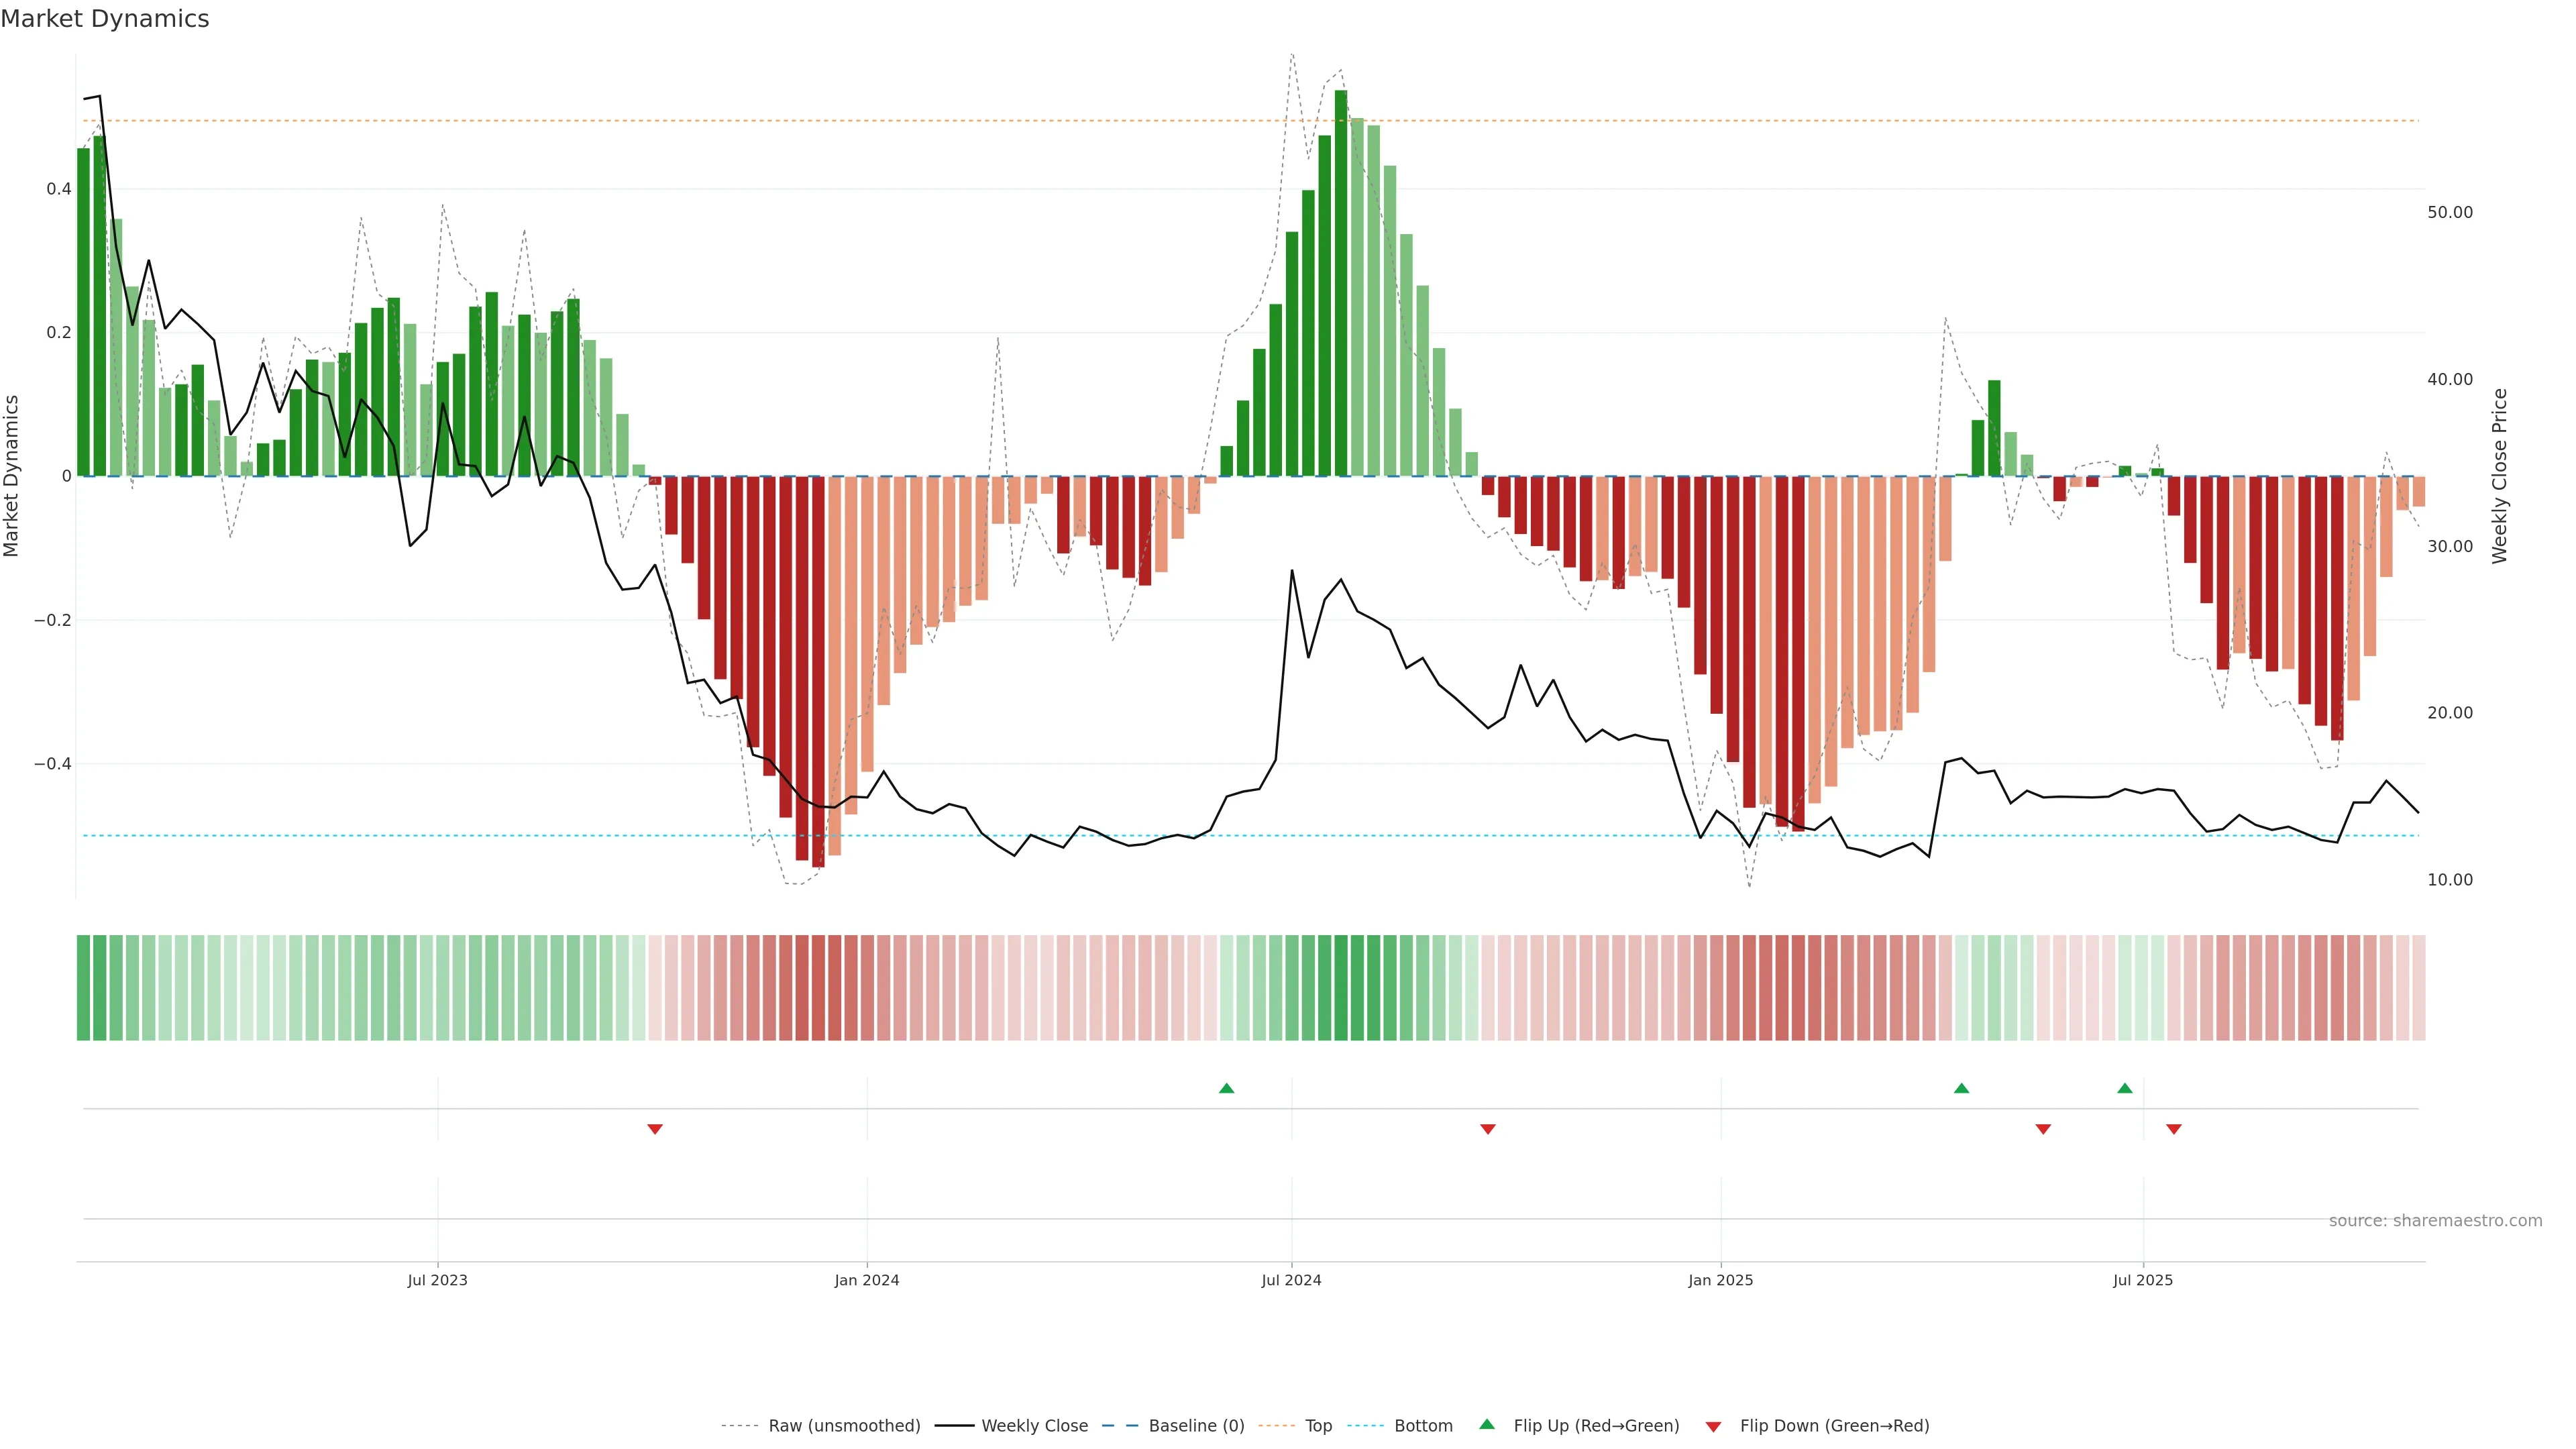Select the green flip-up marker before Jul 2024
Viewport: 2576px width, 1449px height.
[1227, 1088]
